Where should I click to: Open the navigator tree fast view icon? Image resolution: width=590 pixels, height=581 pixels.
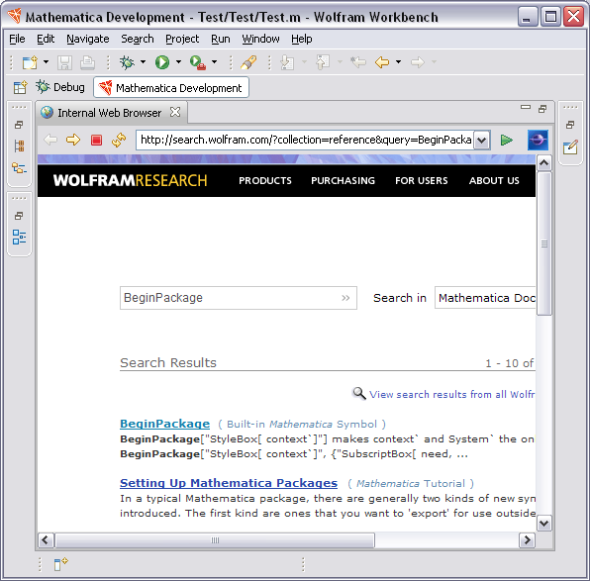point(19,168)
